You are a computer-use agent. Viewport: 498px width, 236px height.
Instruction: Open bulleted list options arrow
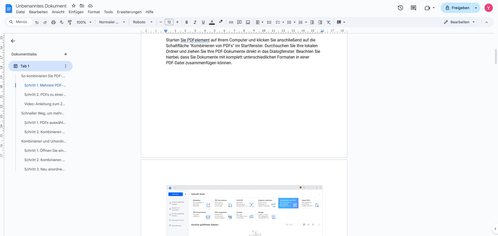coord(294,22)
